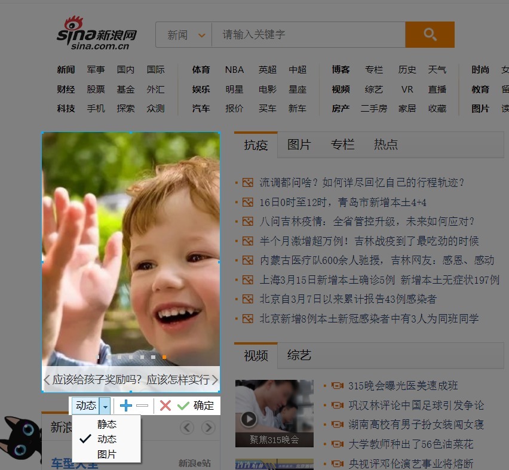Image resolution: width=509 pixels, height=470 pixels.
Task: Open headline 半个月激增超万例
Action: pyautogui.click(x=369, y=241)
